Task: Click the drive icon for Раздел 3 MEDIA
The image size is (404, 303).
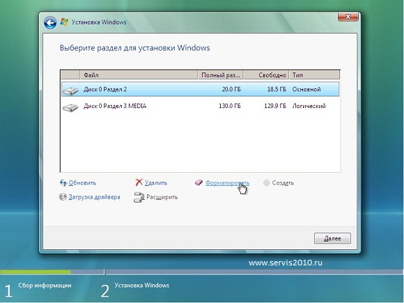Action: (x=70, y=107)
